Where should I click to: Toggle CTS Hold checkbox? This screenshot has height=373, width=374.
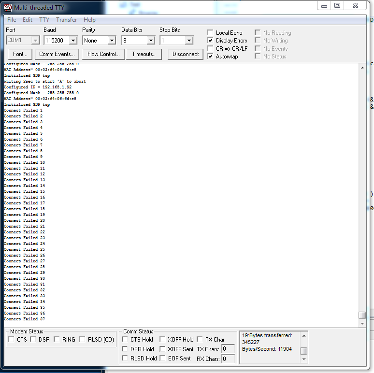pyautogui.click(x=125, y=339)
